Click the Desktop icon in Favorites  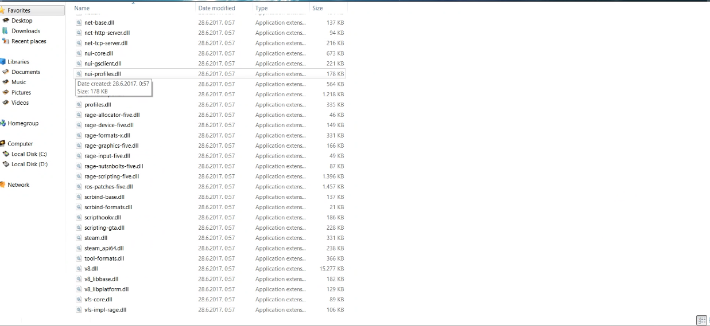(x=6, y=21)
